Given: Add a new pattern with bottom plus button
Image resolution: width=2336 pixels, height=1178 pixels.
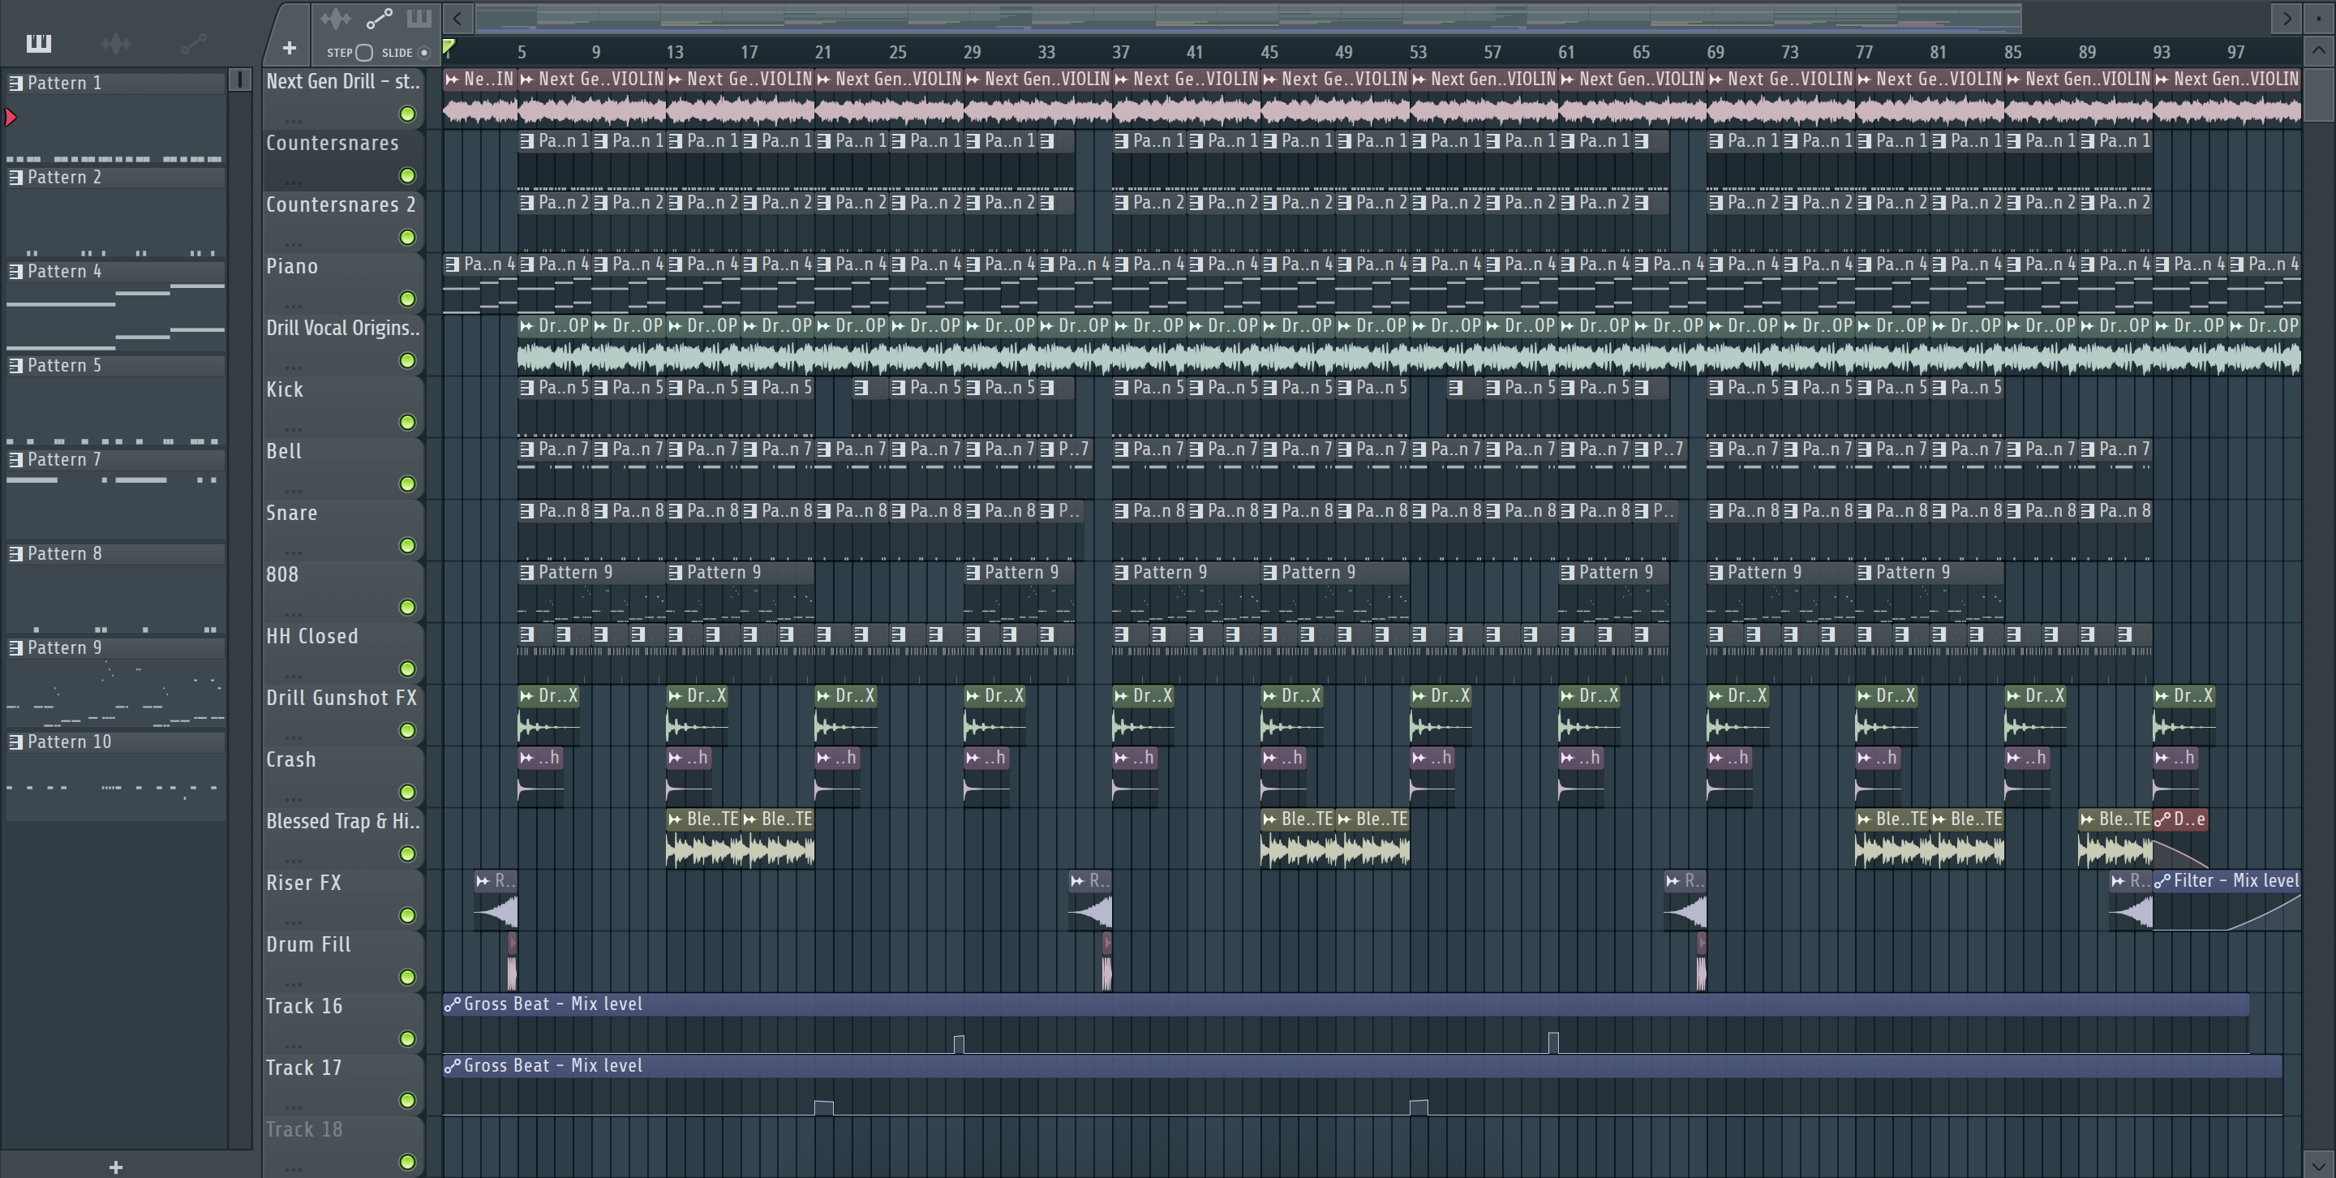Looking at the screenshot, I should coord(115,1167).
